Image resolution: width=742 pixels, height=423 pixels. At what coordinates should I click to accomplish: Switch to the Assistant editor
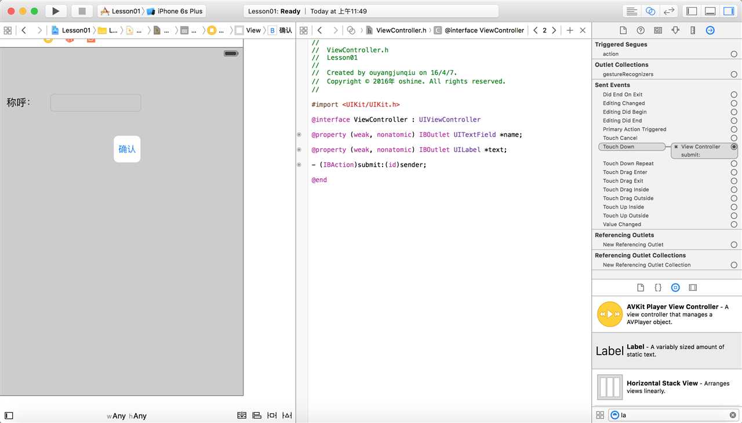650,11
